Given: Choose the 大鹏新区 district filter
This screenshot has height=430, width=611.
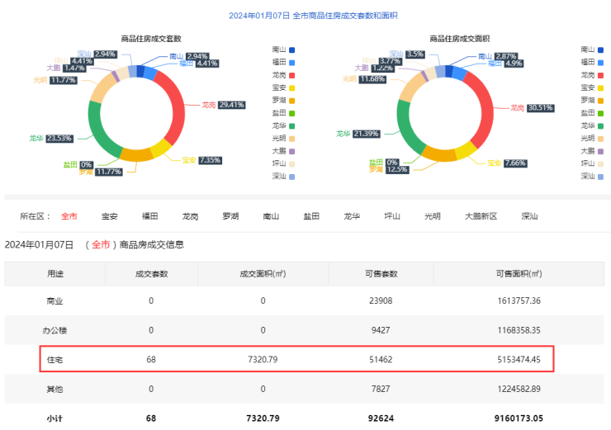Looking at the screenshot, I should pos(481,216).
